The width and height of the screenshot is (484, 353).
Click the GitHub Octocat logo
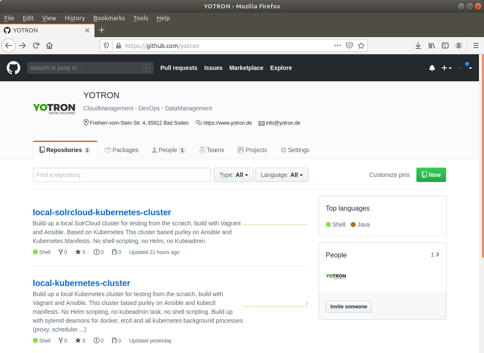point(14,68)
